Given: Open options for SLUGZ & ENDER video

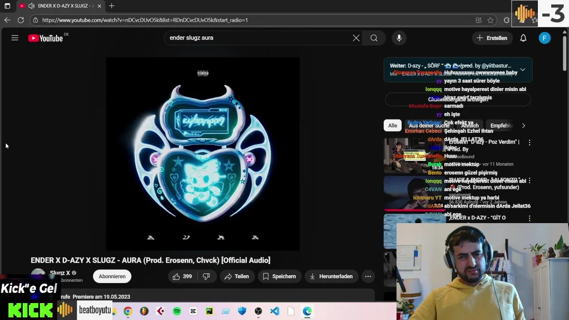Looking at the screenshot, I should 529,181.
